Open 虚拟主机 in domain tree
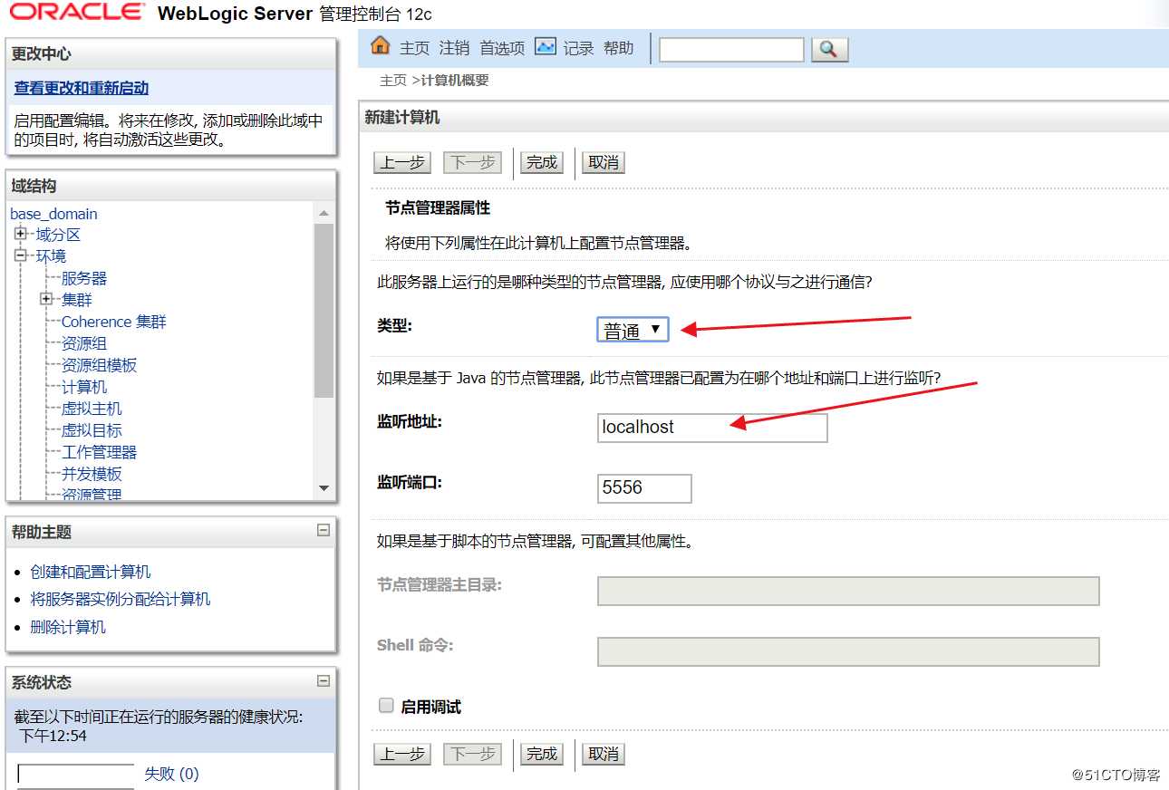Screen dimensions: 1169x790 click(x=92, y=409)
